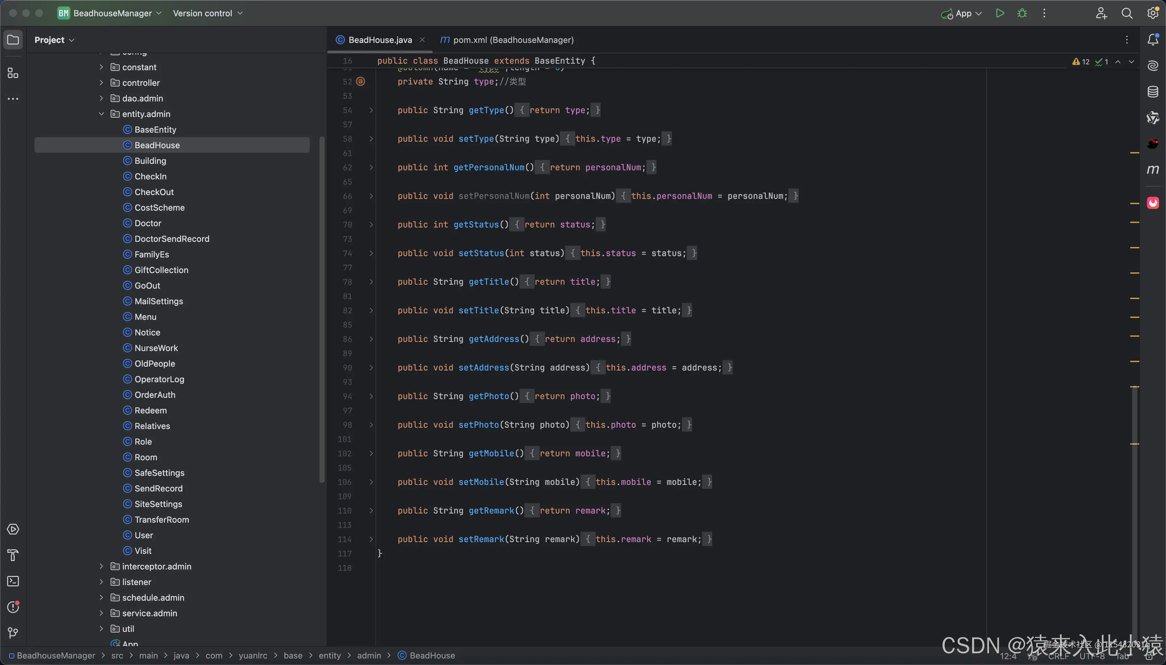The image size is (1166, 665).
Task: Expand the controller package folder
Action: pyautogui.click(x=102, y=83)
